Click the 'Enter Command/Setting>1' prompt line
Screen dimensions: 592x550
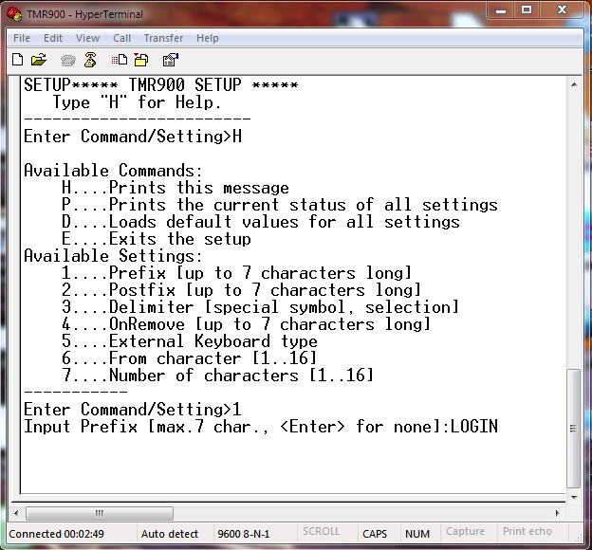tap(132, 410)
